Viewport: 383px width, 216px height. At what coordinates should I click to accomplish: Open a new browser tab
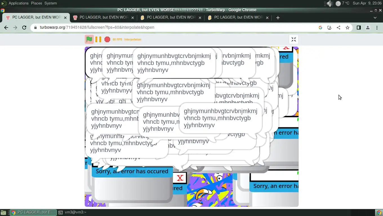click(x=278, y=17)
